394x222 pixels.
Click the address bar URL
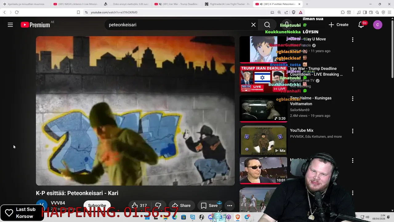114,12
